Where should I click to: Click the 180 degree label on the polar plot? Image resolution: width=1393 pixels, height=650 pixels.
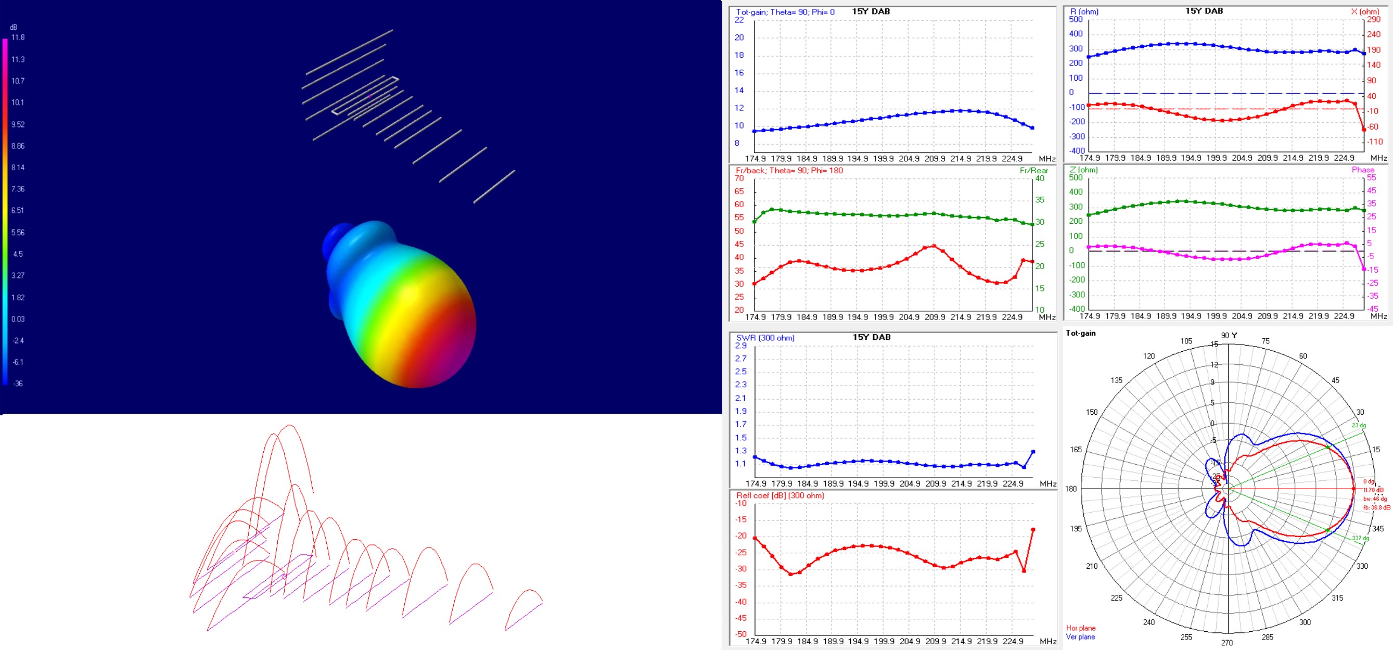point(1071,489)
